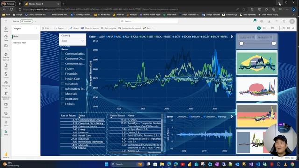
Task: Click Subscribe to report button
Action: pyautogui.click(x=129, y=28)
